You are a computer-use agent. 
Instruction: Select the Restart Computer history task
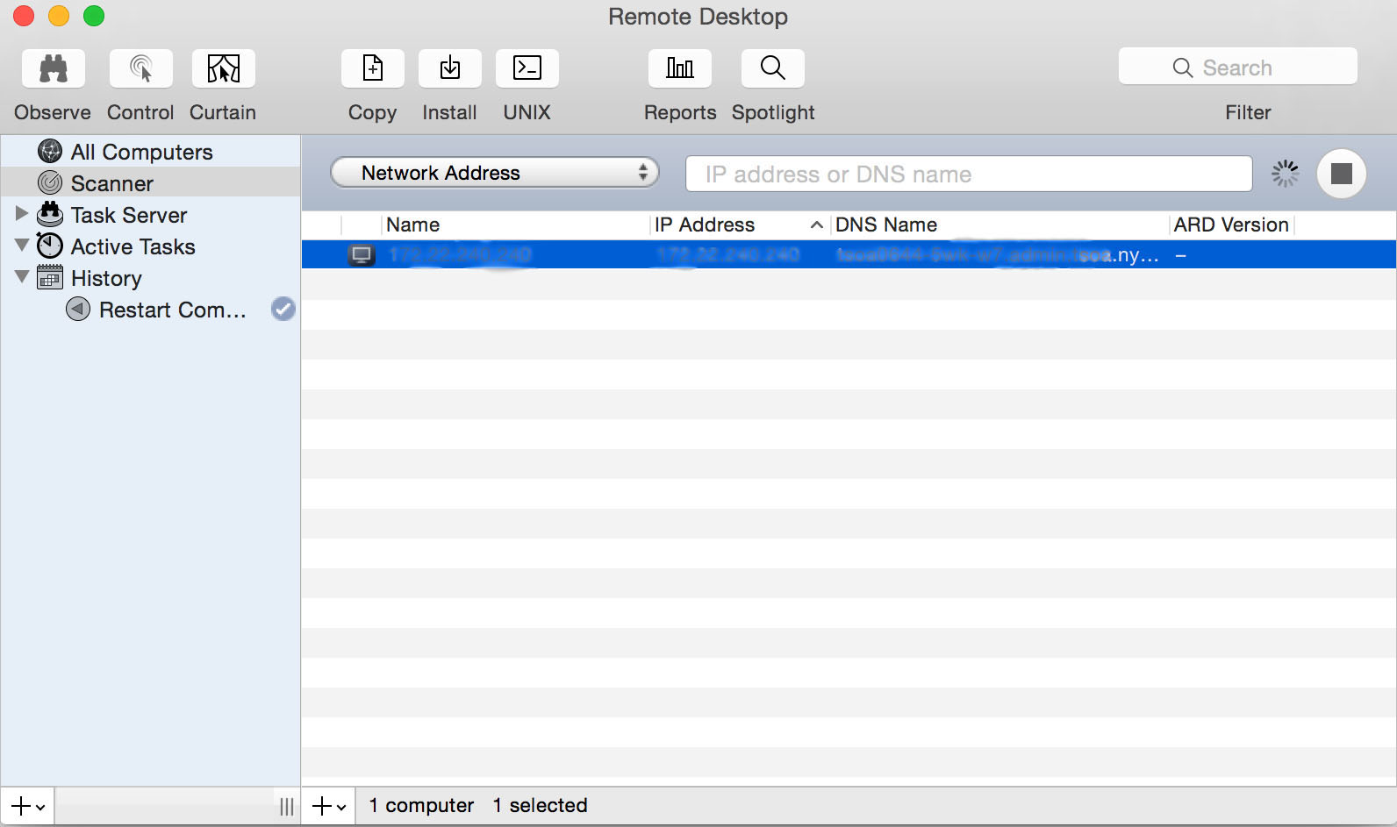[x=172, y=310]
